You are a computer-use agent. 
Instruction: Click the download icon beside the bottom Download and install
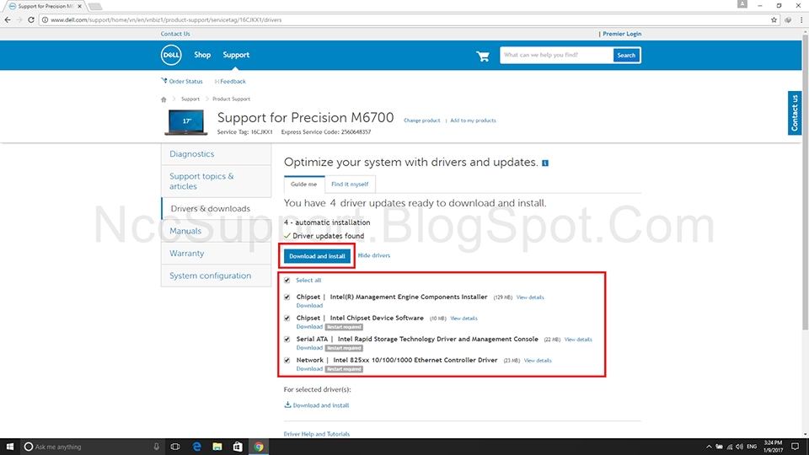[x=287, y=405]
